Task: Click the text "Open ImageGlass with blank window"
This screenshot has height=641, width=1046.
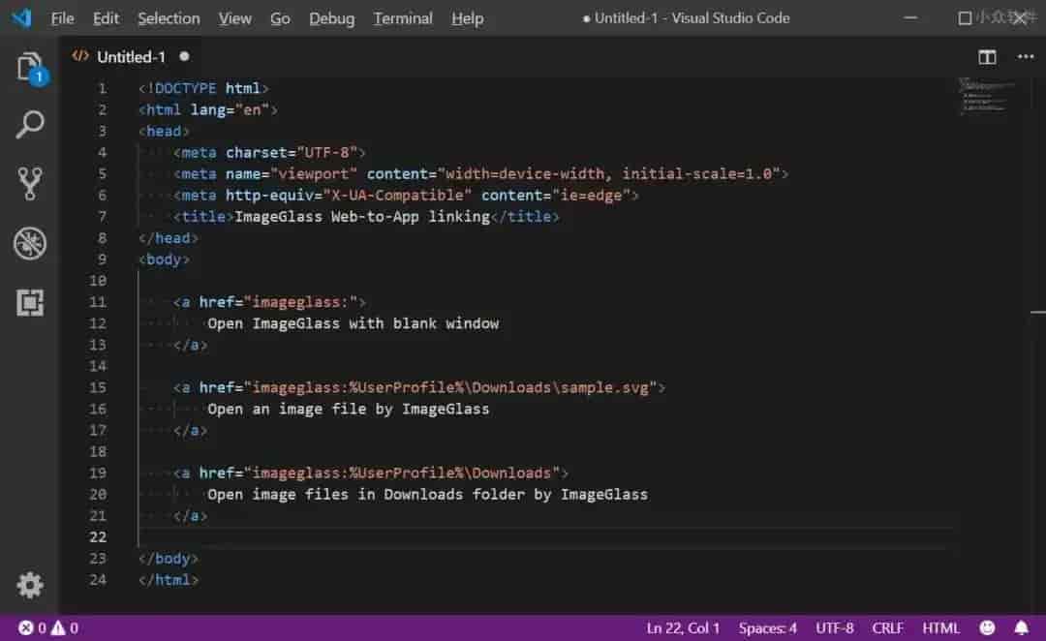Action: pyautogui.click(x=353, y=323)
